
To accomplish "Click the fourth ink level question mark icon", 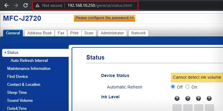I will click(209, 98).
